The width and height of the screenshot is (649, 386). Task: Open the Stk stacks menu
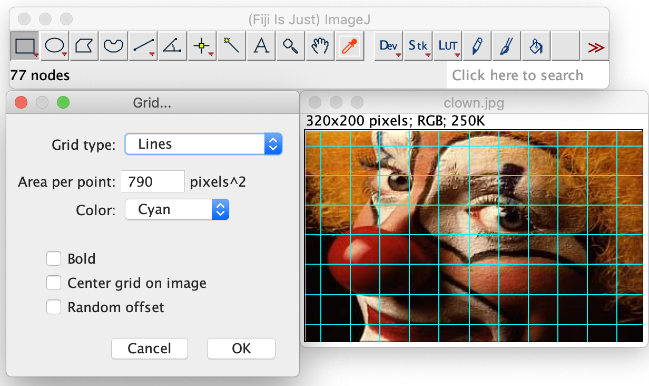coord(418,46)
